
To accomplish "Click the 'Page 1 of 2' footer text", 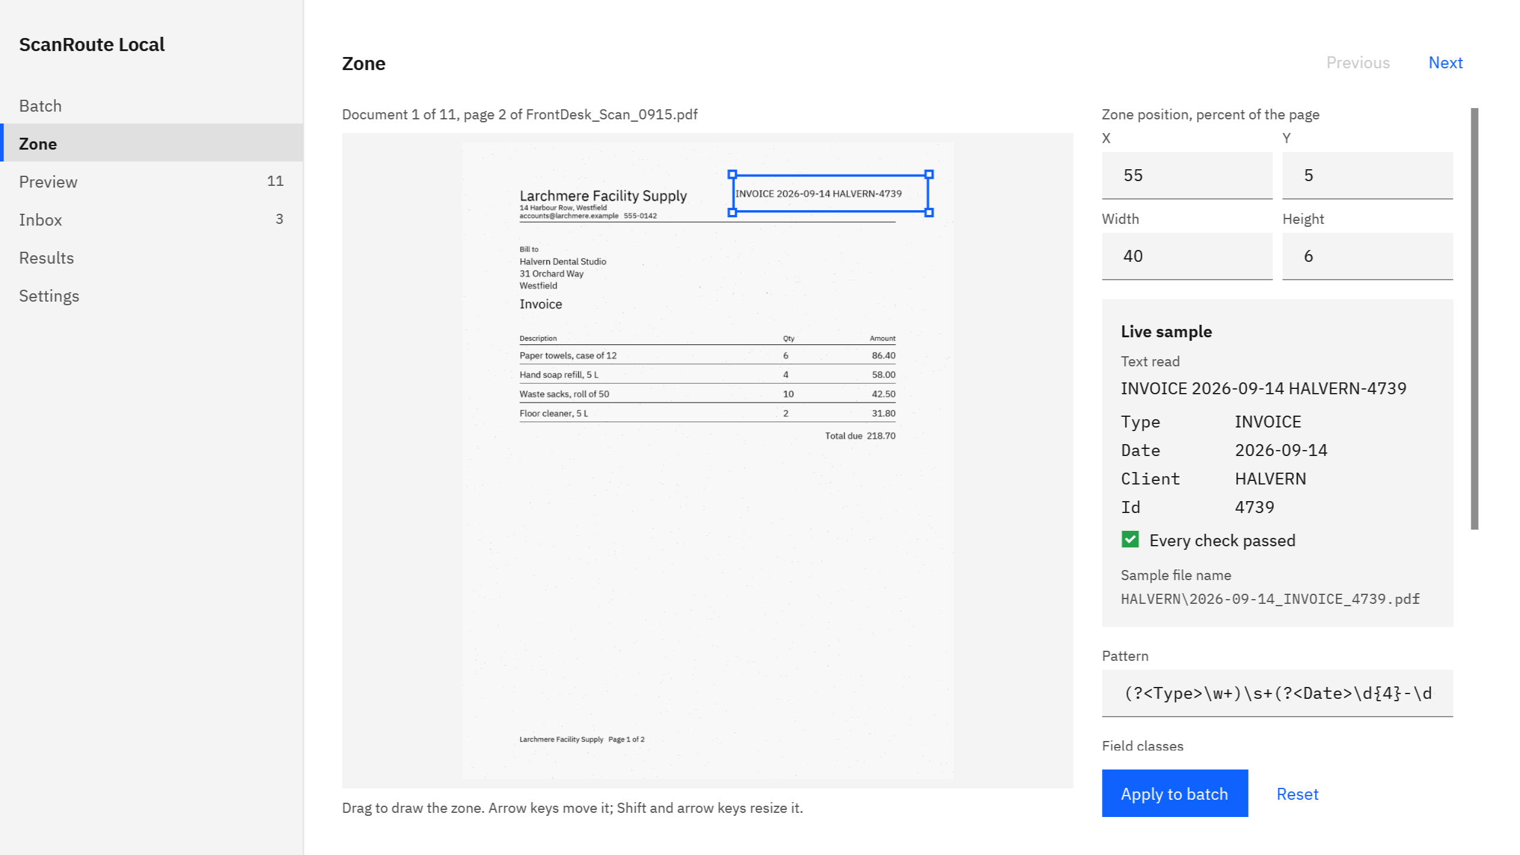I will 626,739.
